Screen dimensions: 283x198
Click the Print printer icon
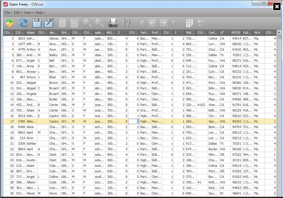point(113,23)
